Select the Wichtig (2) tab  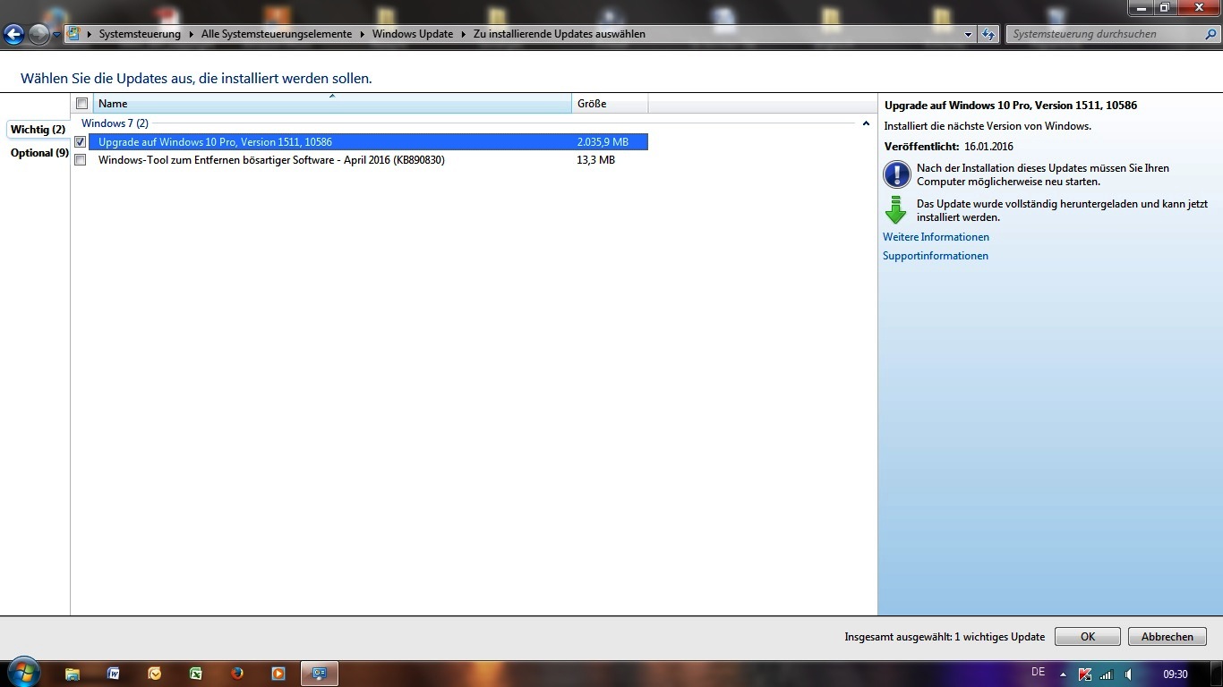38,130
